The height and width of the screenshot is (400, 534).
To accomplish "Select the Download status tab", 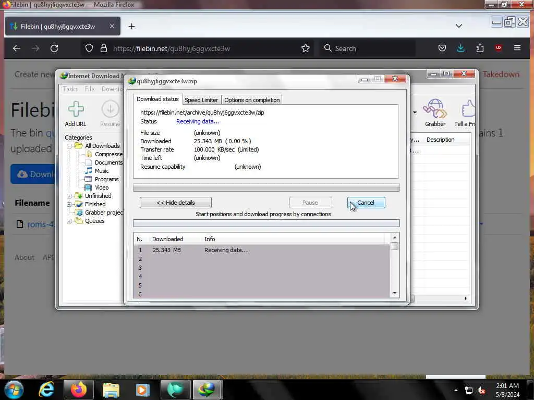I will click(157, 99).
